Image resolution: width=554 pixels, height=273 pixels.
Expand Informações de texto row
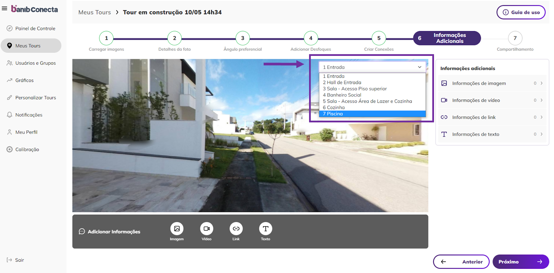coord(492,134)
